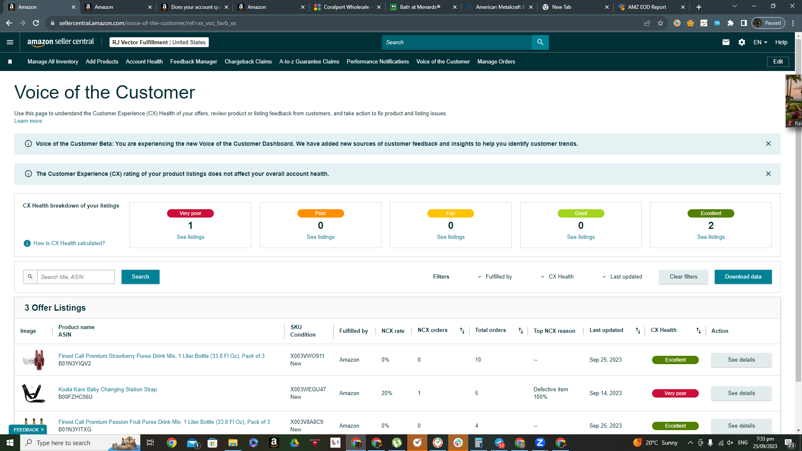Sort by NCX orders column arrows
This screenshot has width=802, height=451.
coord(462,330)
